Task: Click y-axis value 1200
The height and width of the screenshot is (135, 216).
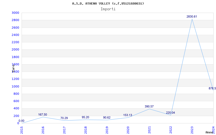Action: [15, 79]
